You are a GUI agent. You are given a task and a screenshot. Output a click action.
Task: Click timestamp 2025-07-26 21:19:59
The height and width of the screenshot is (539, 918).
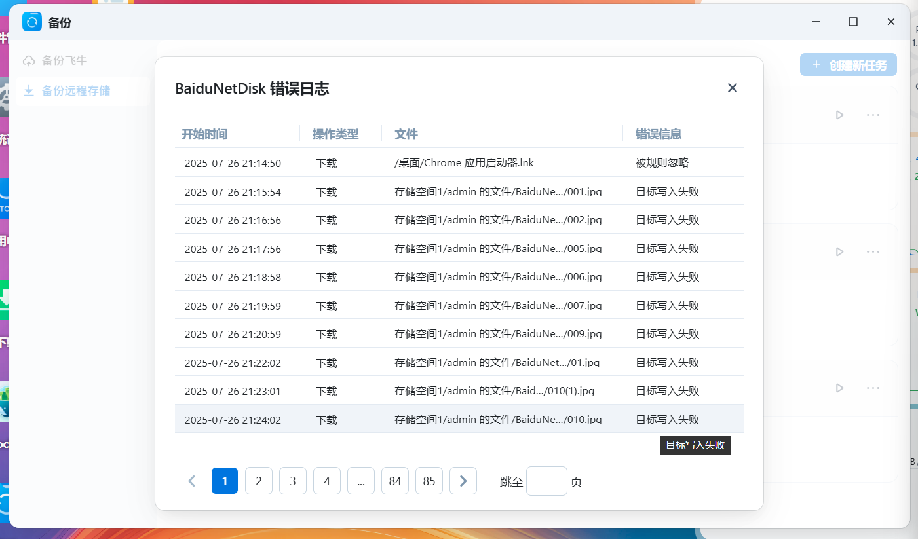[233, 307]
